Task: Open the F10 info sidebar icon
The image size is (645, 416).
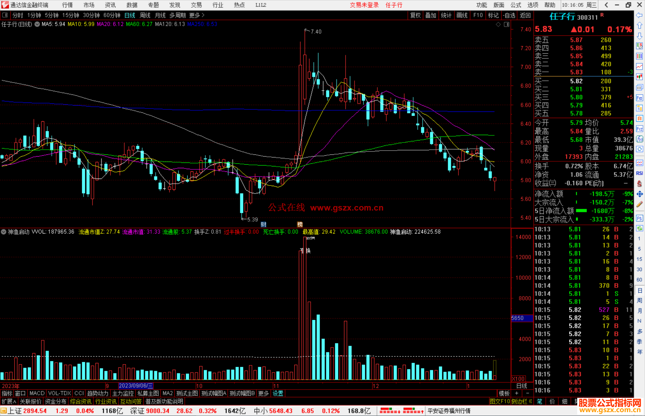Action: point(639,98)
